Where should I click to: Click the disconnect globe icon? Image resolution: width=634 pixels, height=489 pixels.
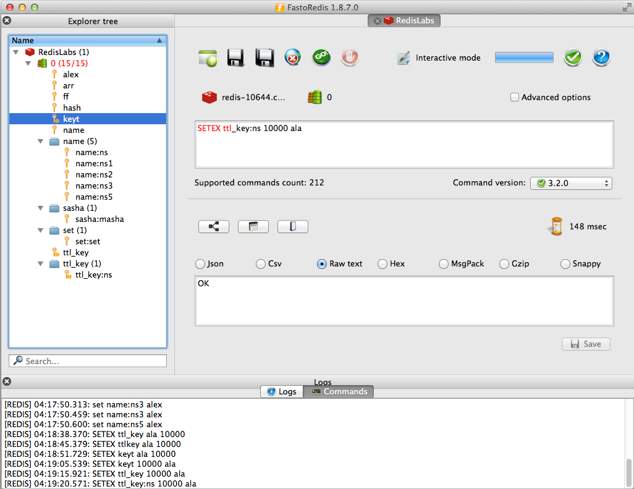(293, 57)
